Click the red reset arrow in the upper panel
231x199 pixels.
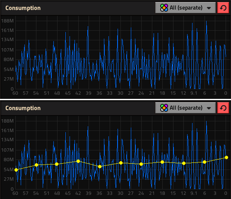click(x=223, y=8)
